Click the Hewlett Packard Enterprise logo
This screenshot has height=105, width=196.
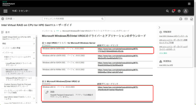click(x=9, y=4)
